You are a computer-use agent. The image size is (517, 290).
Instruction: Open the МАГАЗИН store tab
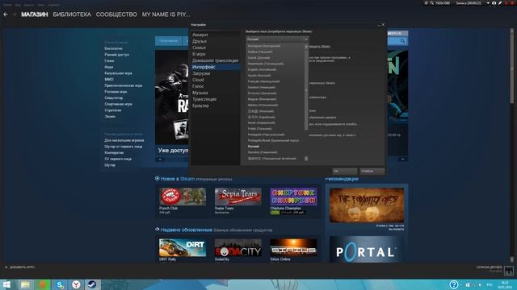[35, 14]
